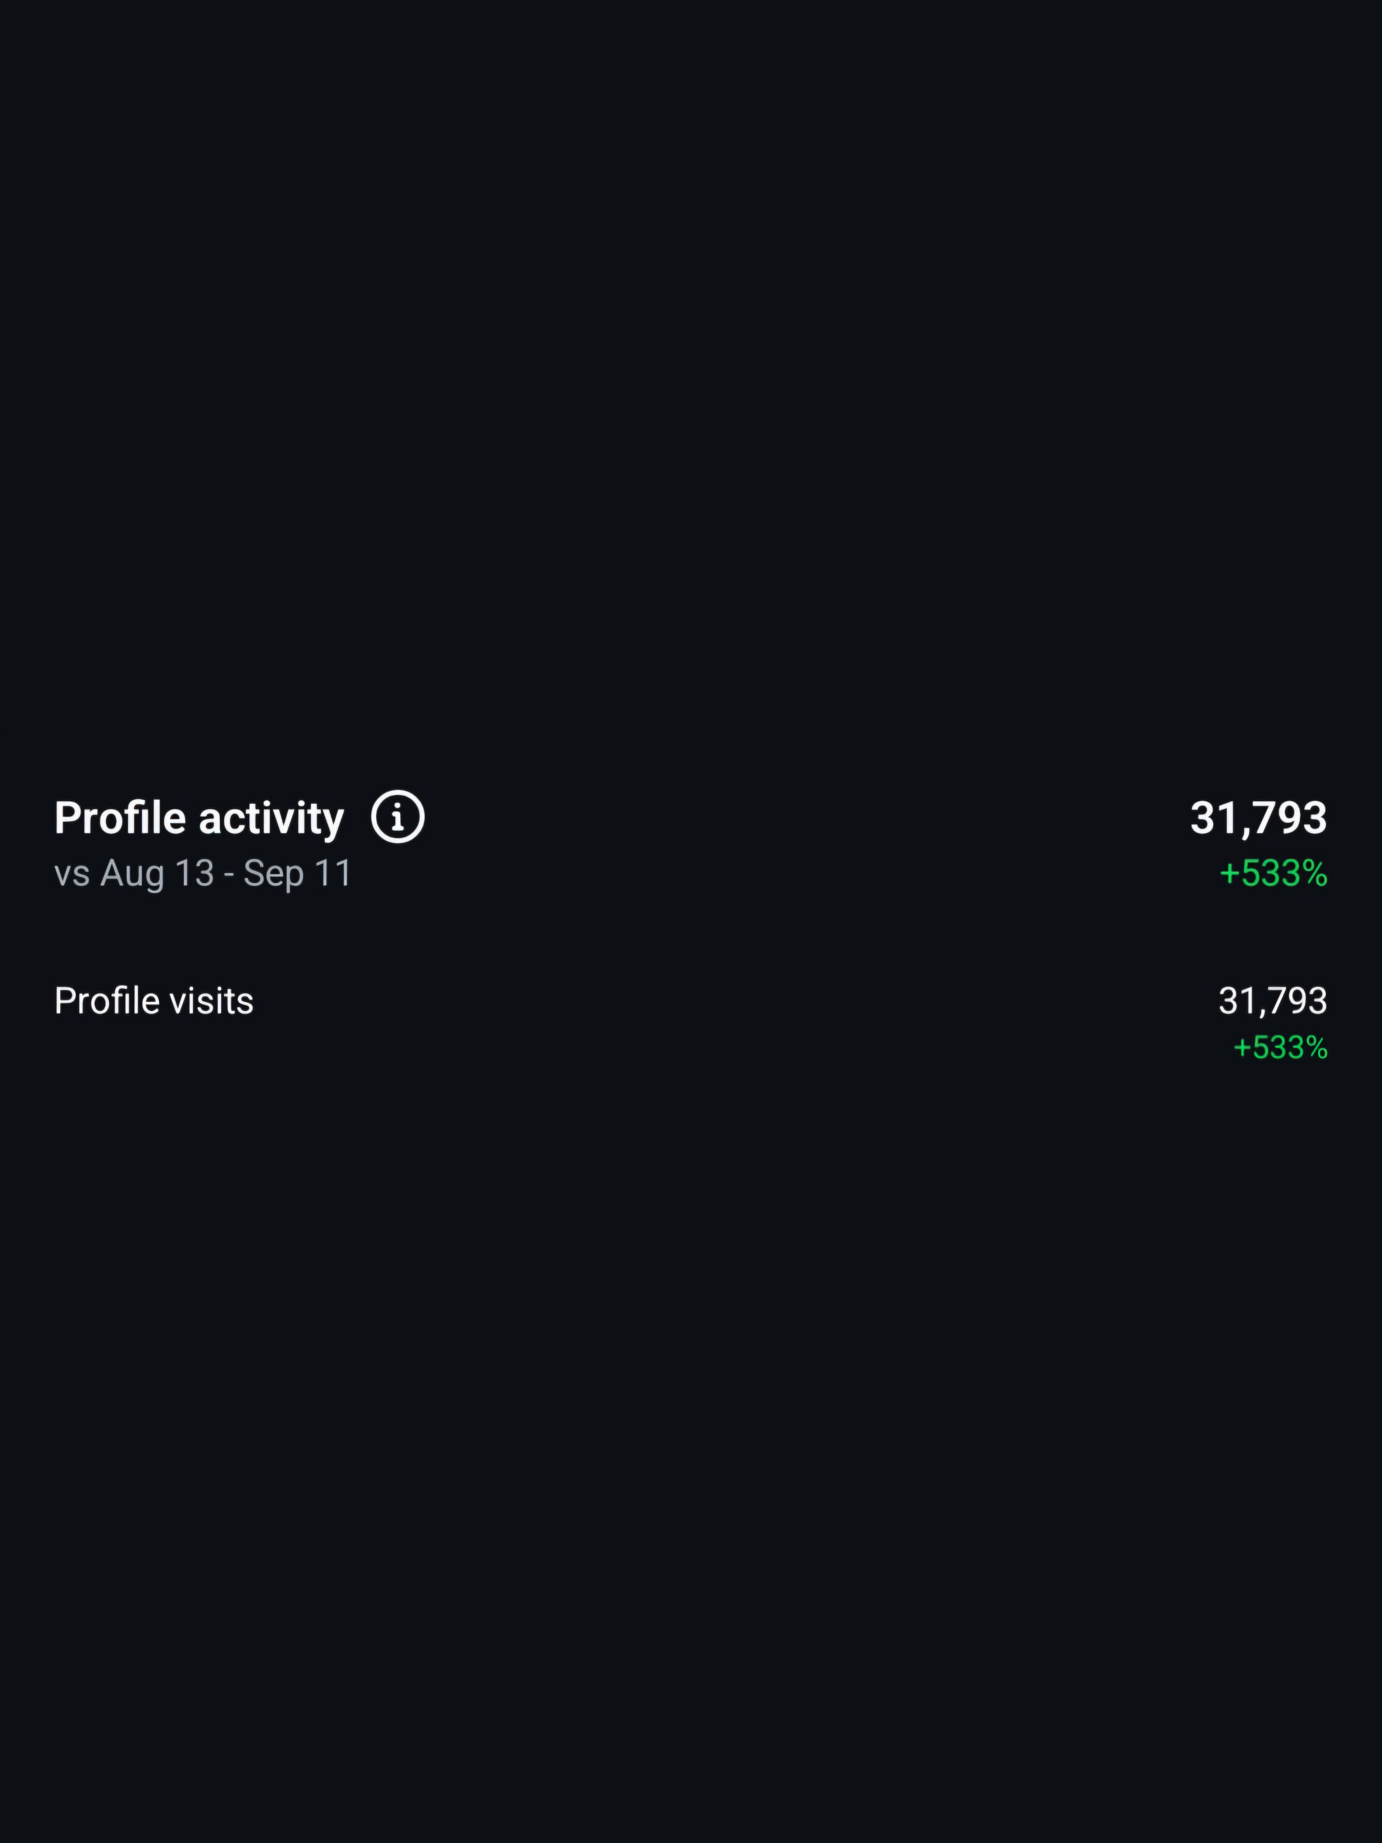
Task: Tap the percentage change for Profile activity
Action: (1273, 873)
